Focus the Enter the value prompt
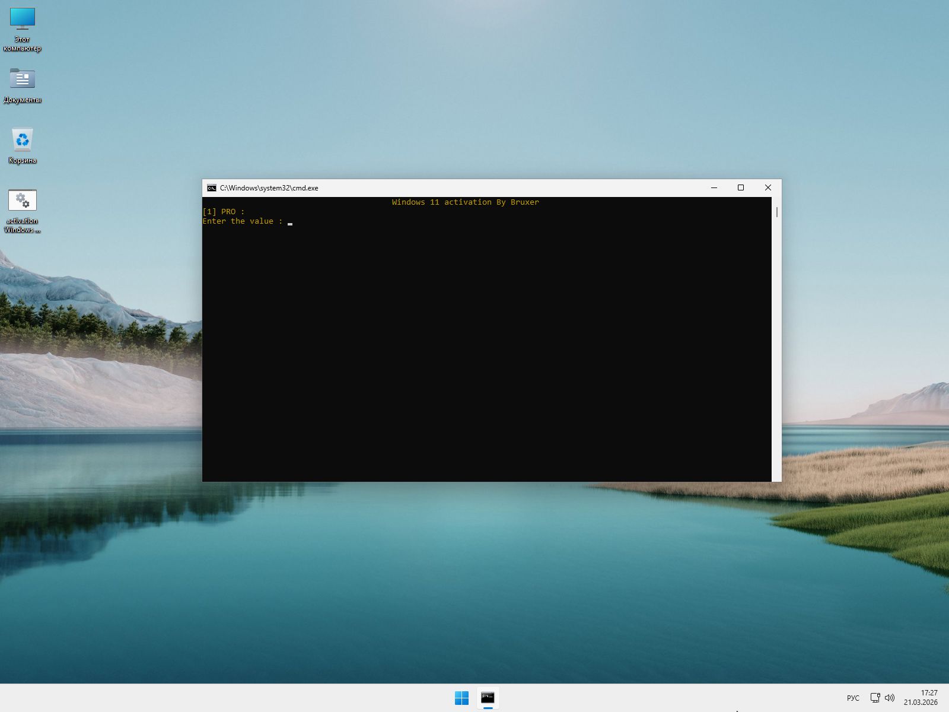This screenshot has width=949, height=712. [243, 221]
